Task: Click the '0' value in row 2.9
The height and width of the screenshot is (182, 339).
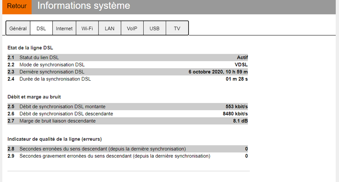Action: pos(247,156)
